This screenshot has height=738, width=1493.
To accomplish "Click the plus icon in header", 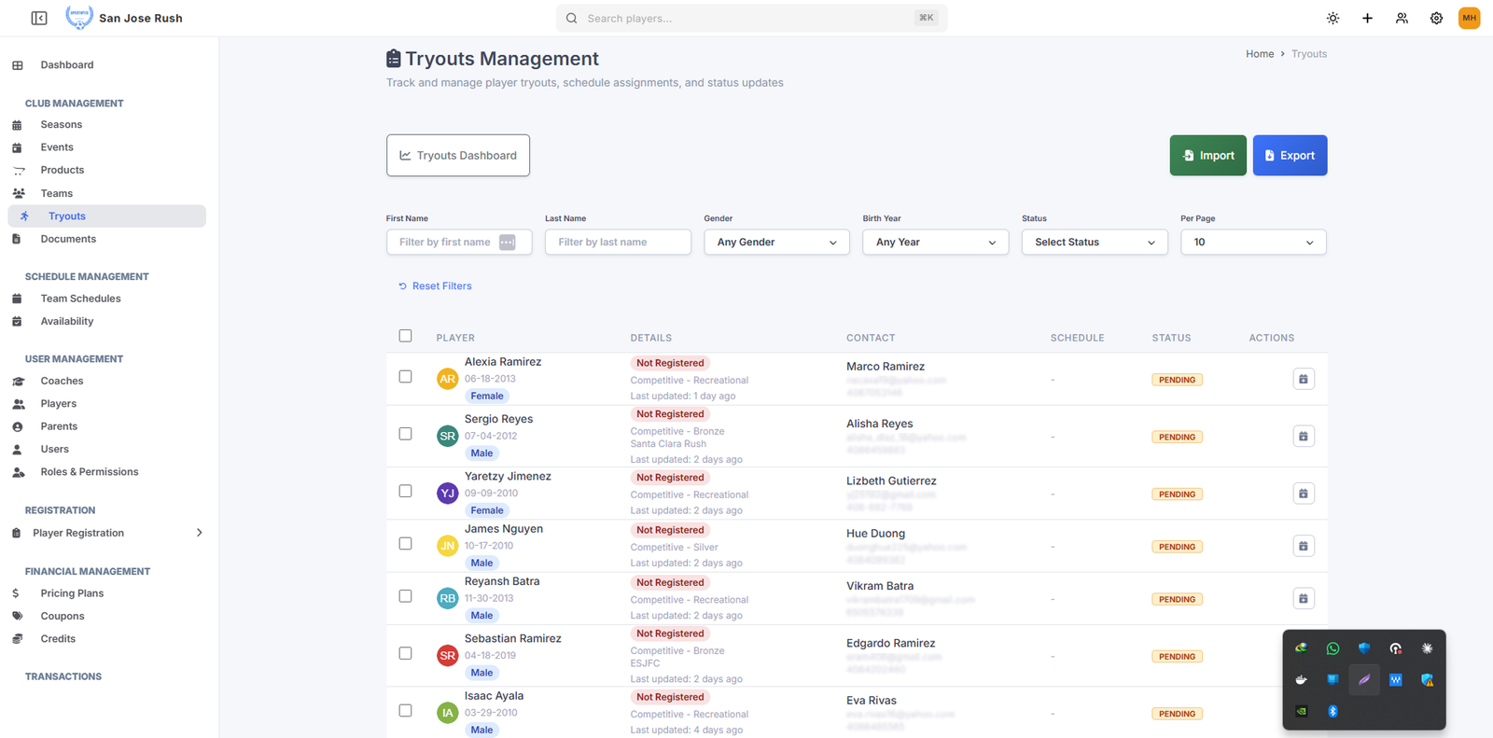I will coord(1367,18).
